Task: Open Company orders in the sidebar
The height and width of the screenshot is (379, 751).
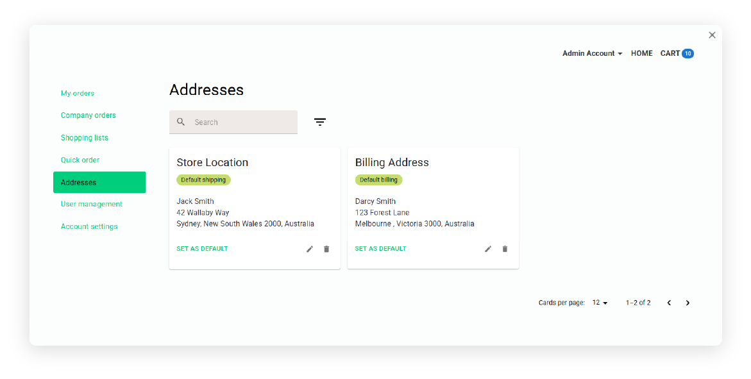Action: (88, 115)
